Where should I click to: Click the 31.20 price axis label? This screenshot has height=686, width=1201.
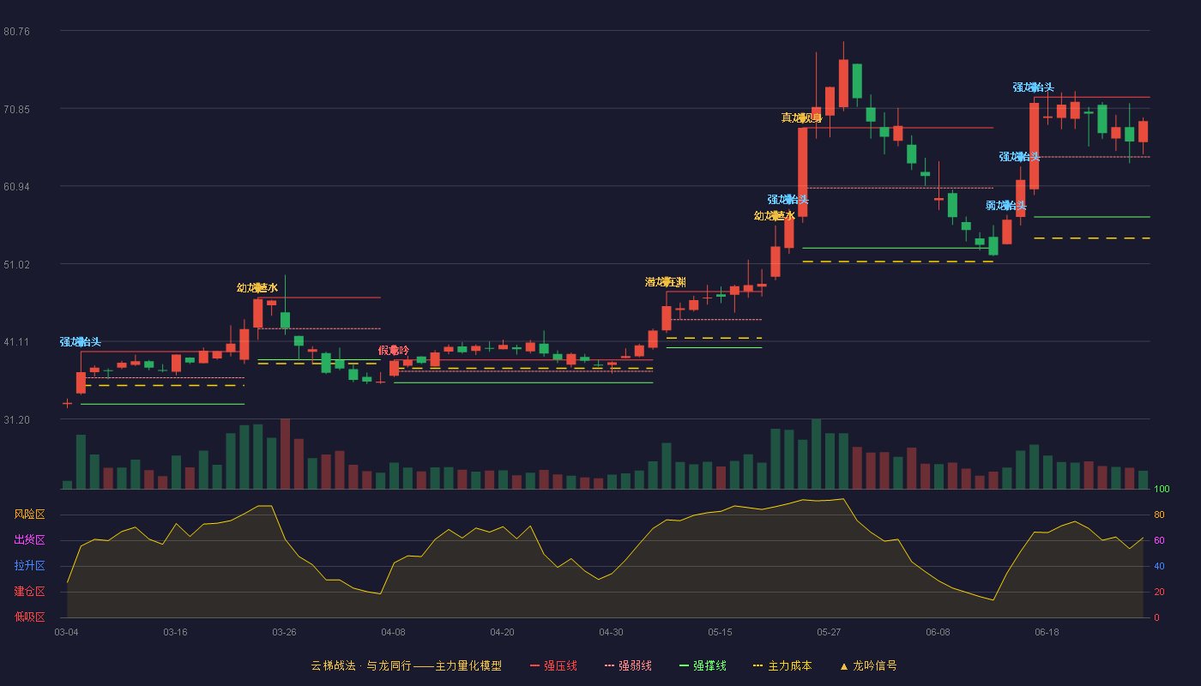16,420
